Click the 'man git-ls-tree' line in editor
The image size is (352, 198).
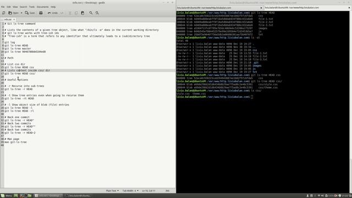[x=15, y=142]
